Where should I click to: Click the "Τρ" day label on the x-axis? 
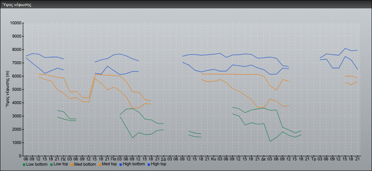(x=314, y=159)
